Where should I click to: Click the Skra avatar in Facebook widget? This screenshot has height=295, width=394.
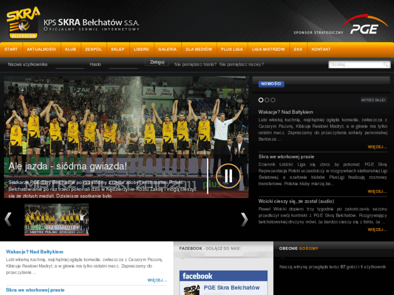[x=192, y=290]
